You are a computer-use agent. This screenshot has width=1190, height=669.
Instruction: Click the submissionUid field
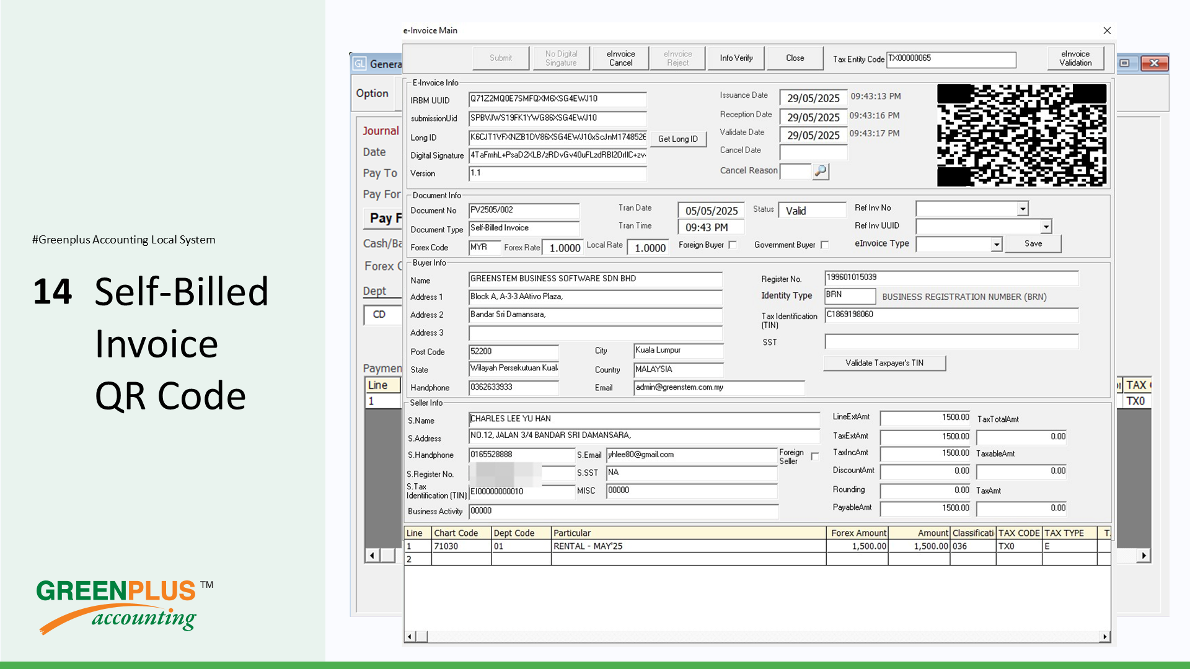coord(558,118)
